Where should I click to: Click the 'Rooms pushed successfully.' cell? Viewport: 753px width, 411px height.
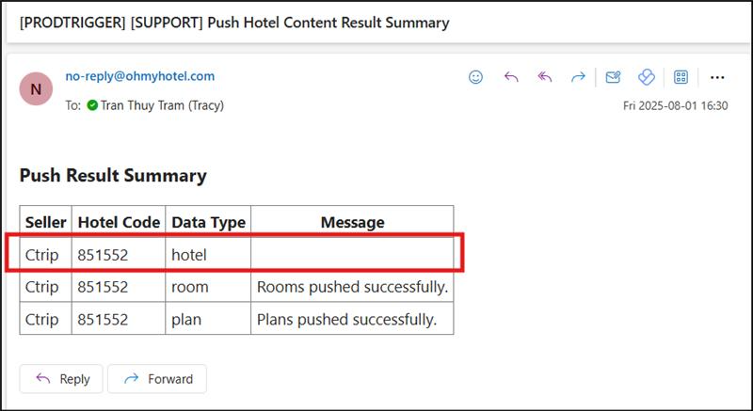pyautogui.click(x=352, y=287)
